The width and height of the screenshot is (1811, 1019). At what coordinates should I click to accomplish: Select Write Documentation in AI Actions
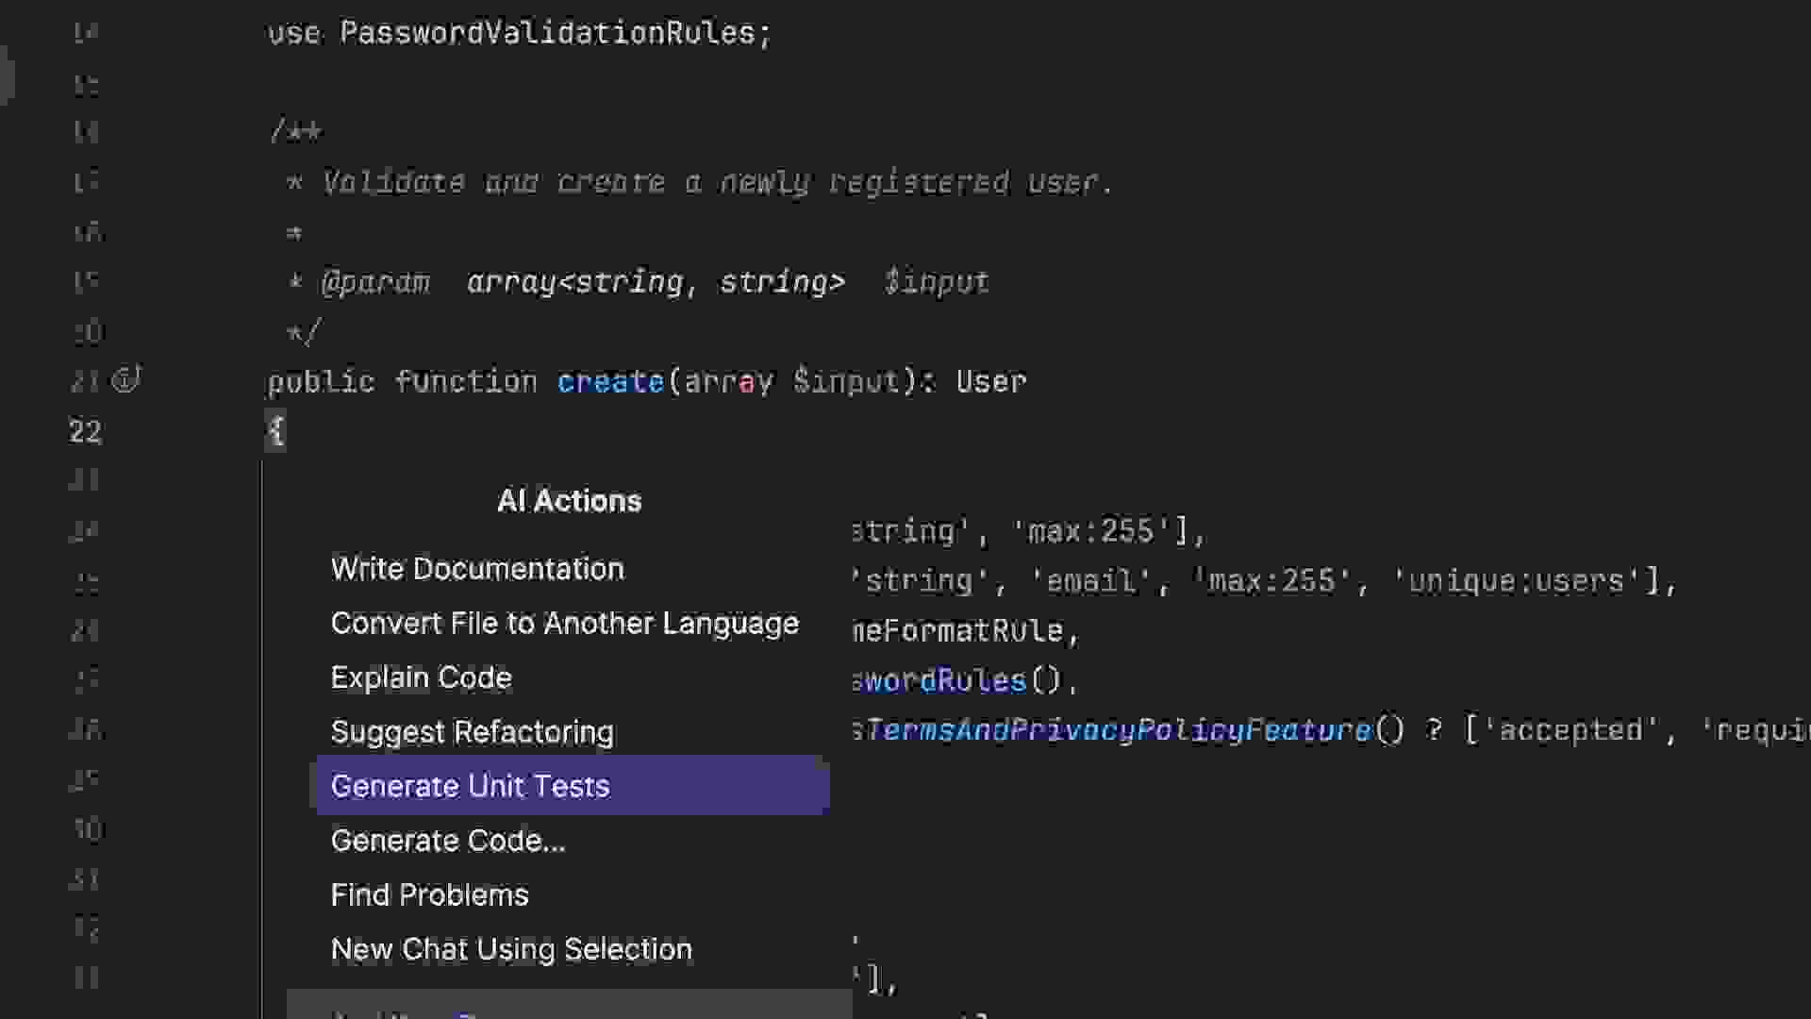pyautogui.click(x=477, y=569)
